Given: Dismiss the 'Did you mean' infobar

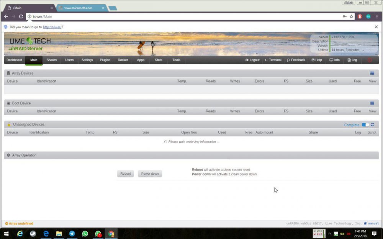Looking at the screenshot, I should [376, 27].
